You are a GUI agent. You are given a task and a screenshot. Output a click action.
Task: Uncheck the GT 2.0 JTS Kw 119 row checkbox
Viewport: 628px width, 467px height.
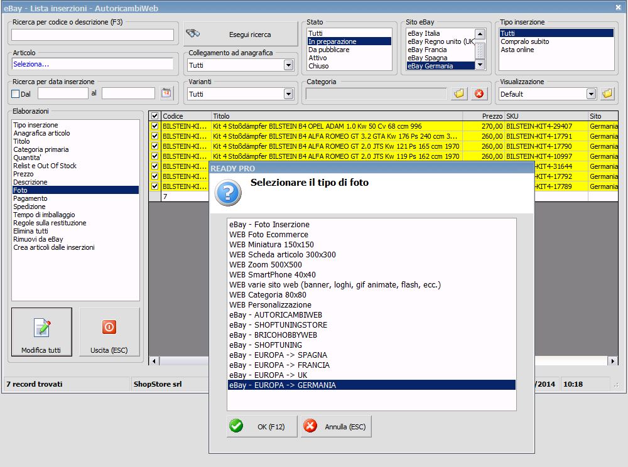tap(154, 156)
